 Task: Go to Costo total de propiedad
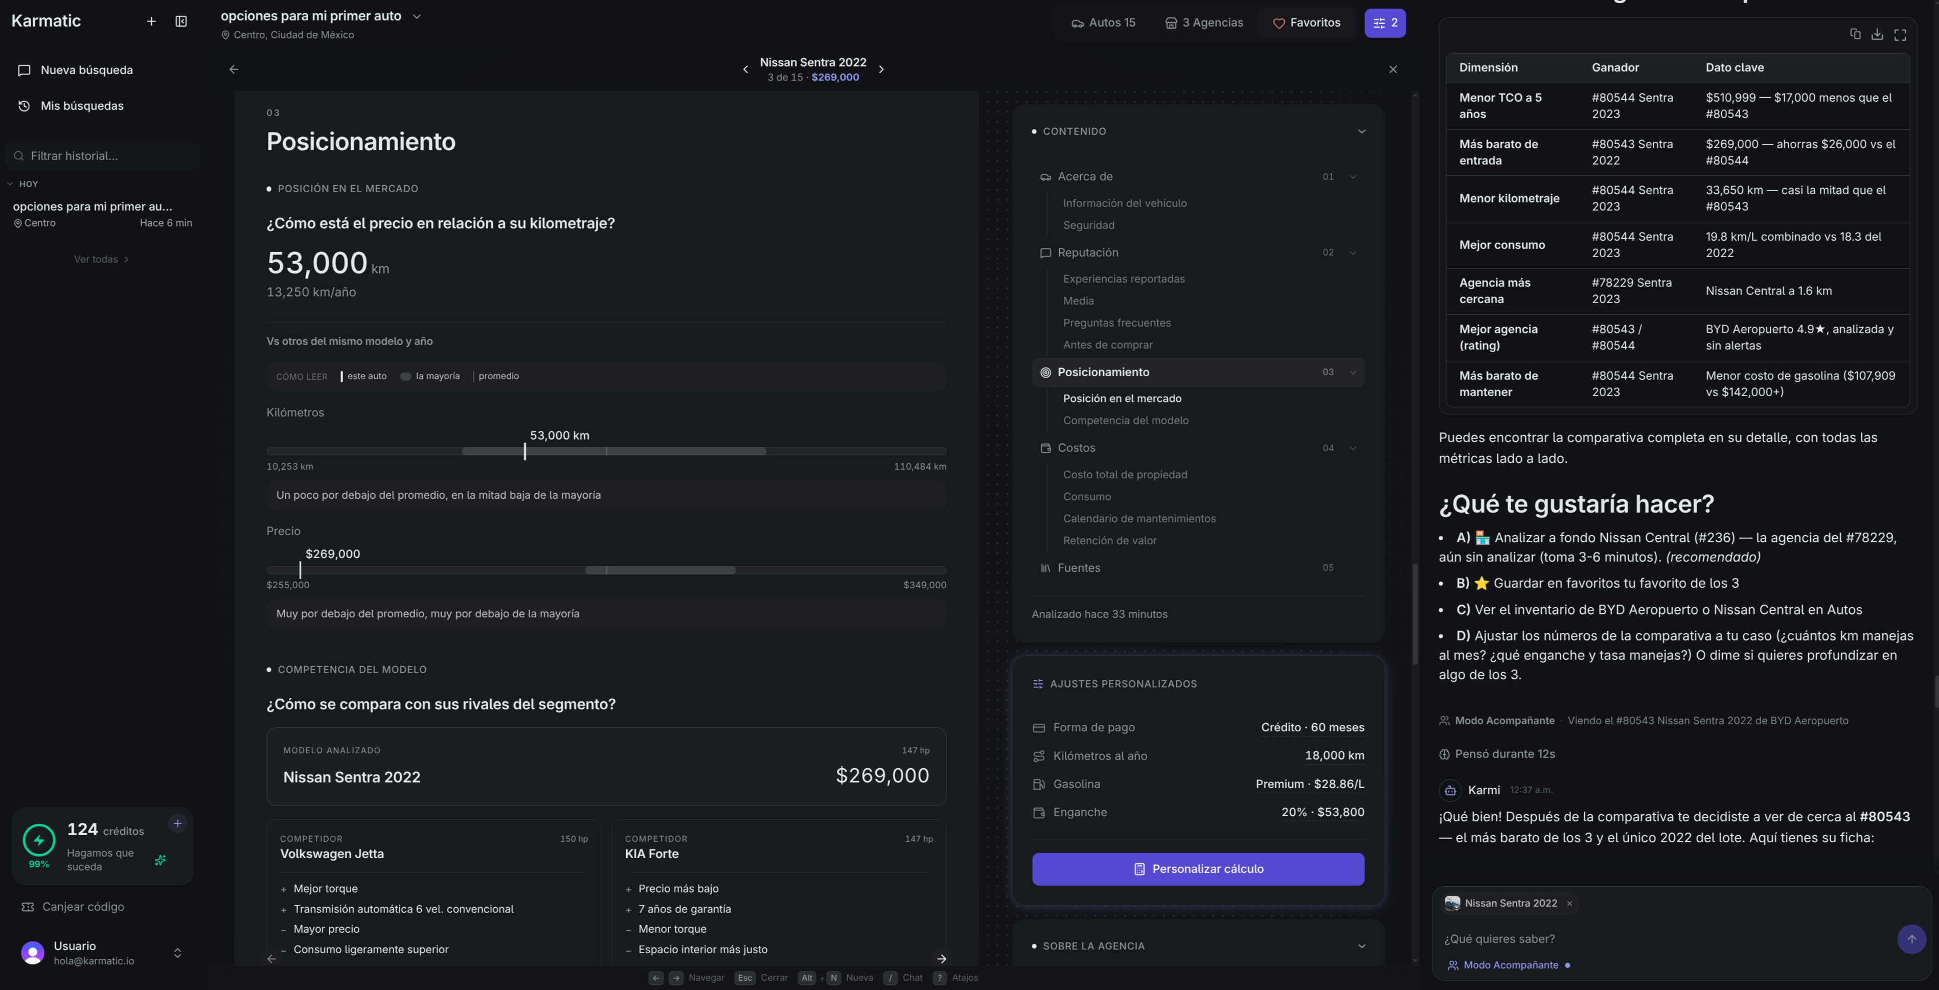1125,475
